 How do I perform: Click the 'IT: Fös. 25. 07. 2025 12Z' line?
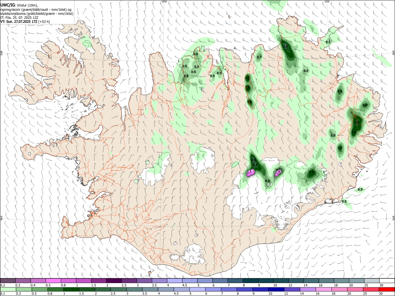(x=19, y=18)
